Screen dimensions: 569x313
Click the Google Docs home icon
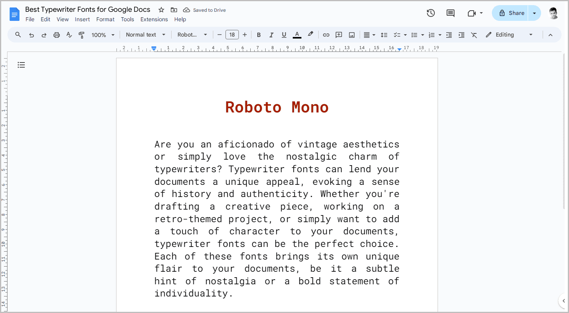[15, 15]
